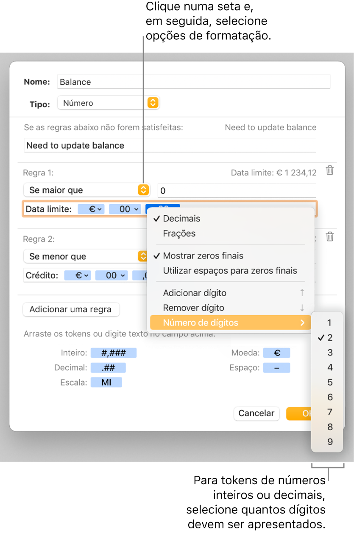Image resolution: width=354 pixels, height=533 pixels.
Task: Open the 00 token arrow in Crédito
Action: (x=123, y=275)
